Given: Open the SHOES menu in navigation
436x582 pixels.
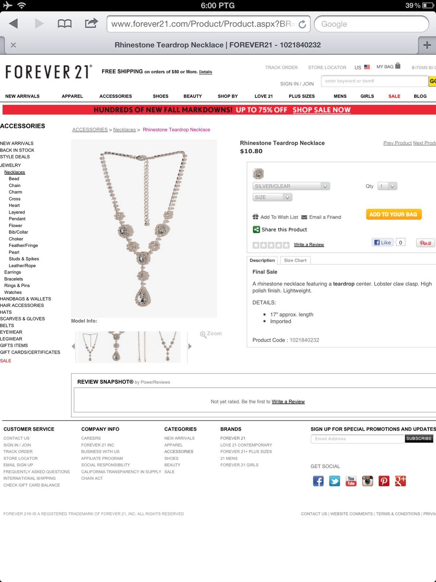Looking at the screenshot, I should 161,96.
